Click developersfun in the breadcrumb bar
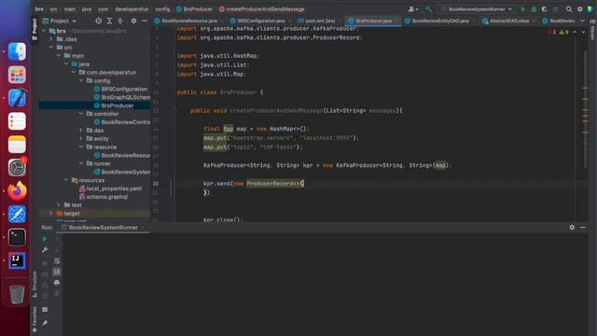 point(132,9)
